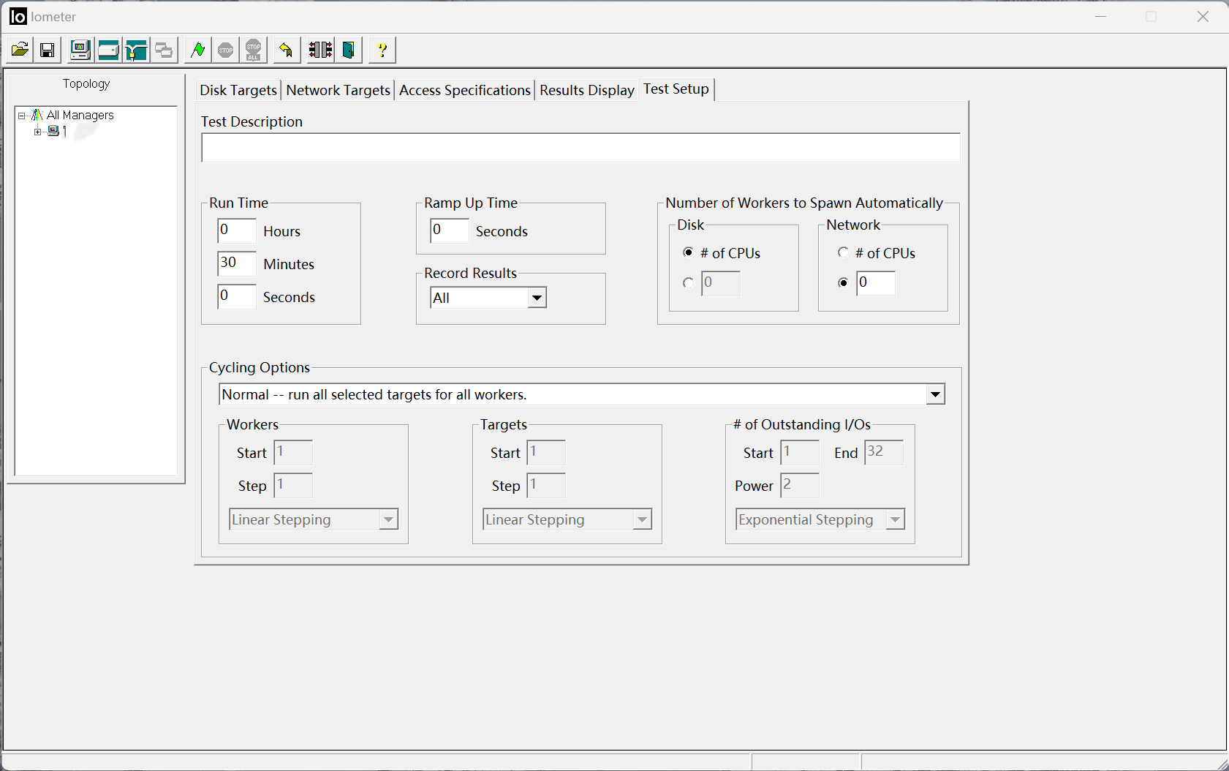Go to the Results Display tab
Image resolution: width=1229 pixels, height=771 pixels.
tap(586, 90)
